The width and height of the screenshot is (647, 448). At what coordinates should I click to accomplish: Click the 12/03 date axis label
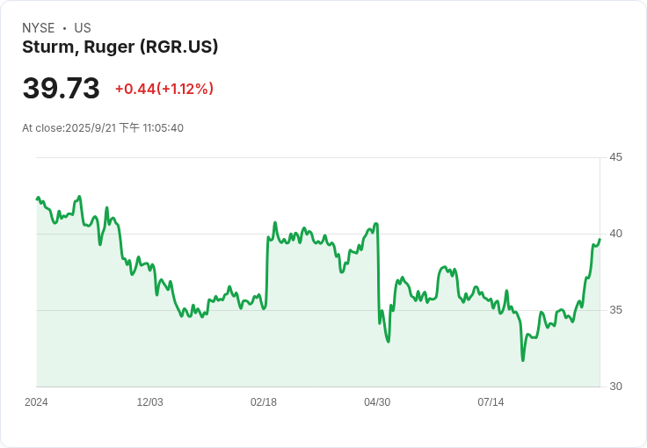tap(149, 402)
